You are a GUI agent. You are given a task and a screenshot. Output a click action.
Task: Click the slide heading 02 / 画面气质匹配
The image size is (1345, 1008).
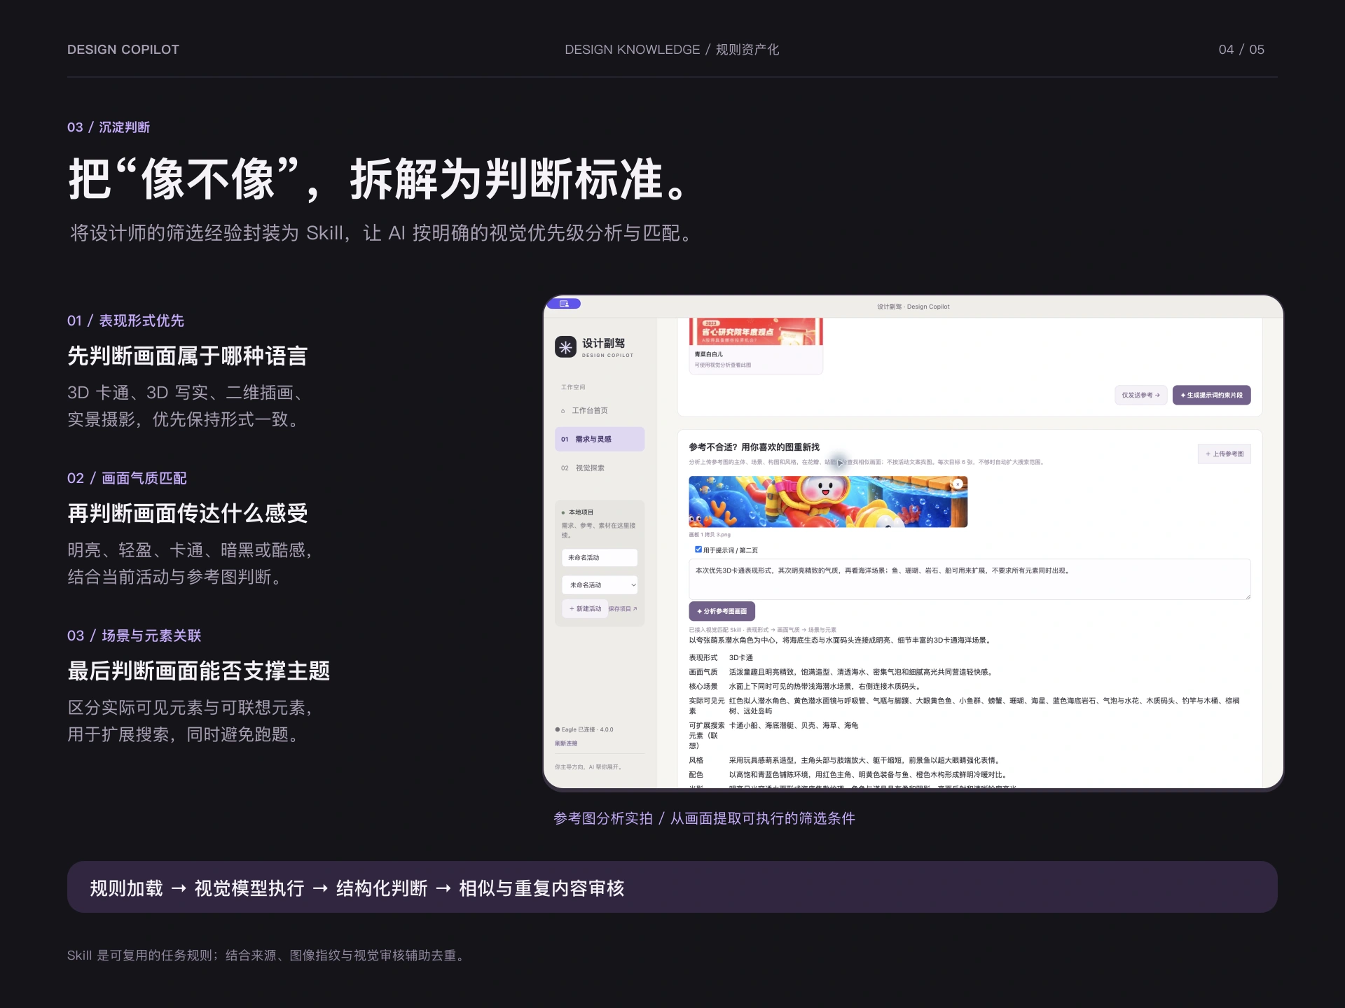tap(127, 478)
